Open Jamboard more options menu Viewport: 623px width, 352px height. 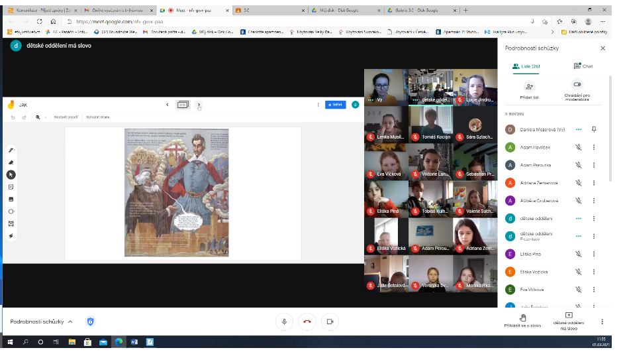pyautogui.click(x=318, y=105)
